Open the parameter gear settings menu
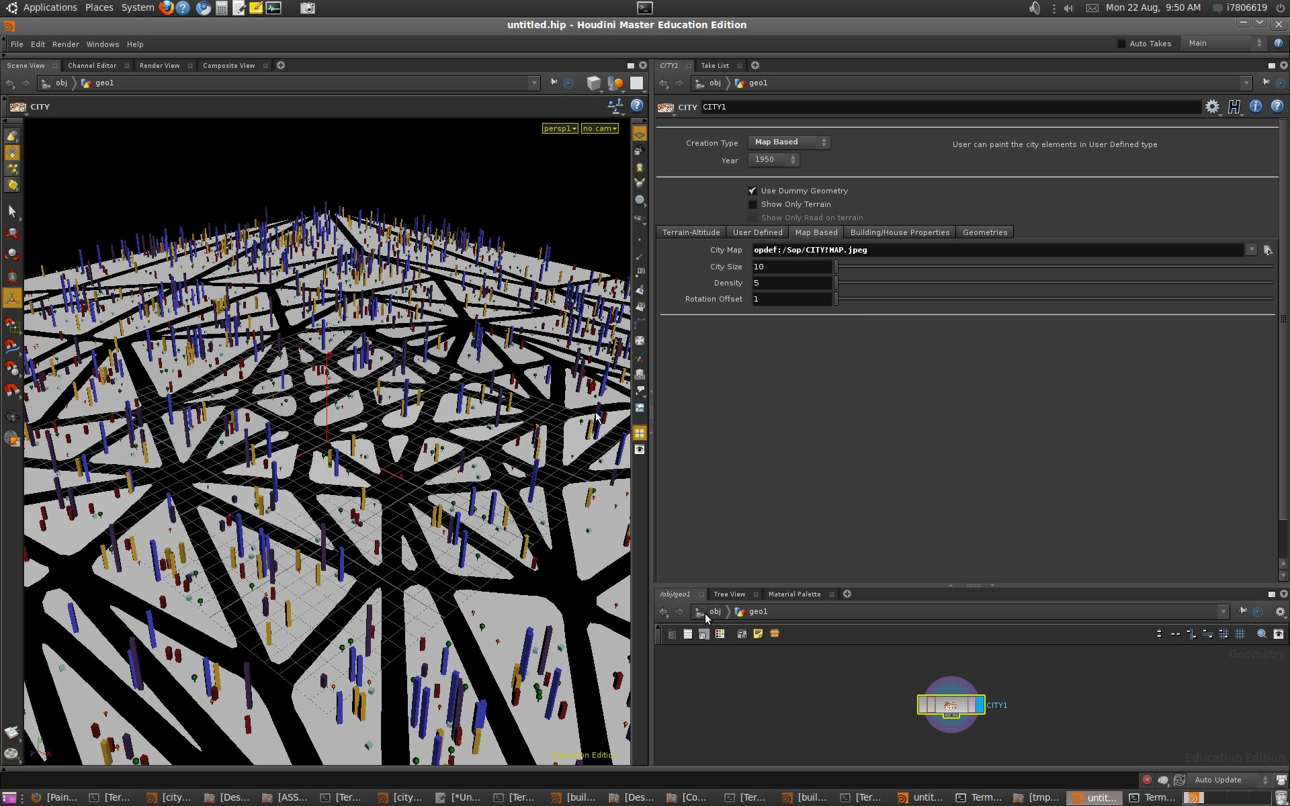 click(x=1212, y=107)
